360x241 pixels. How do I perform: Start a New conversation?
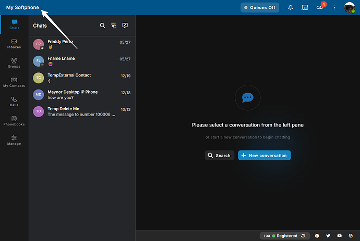[x=264, y=155]
